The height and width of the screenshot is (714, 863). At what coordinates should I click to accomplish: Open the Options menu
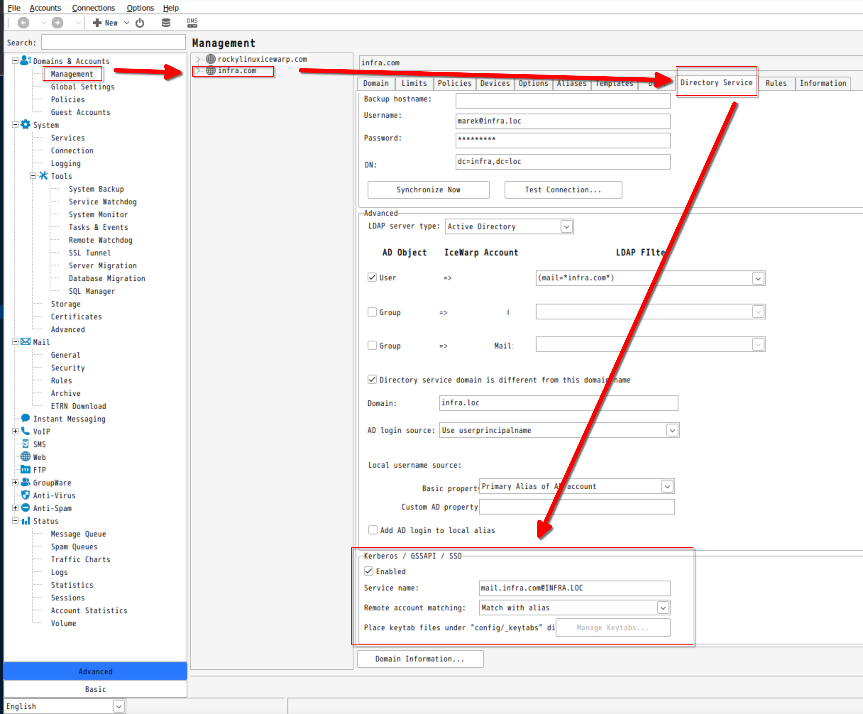(140, 8)
